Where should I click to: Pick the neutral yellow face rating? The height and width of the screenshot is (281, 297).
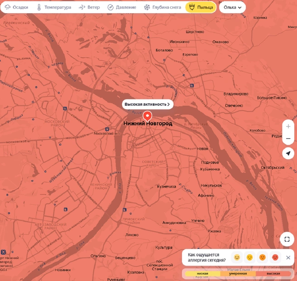click(x=249, y=257)
